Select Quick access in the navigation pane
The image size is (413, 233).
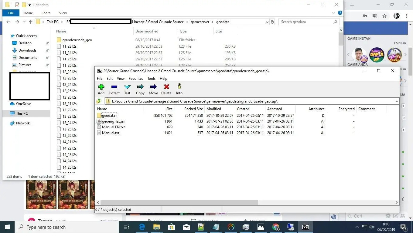(26, 36)
